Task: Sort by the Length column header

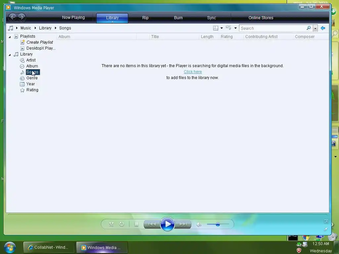Action: [209, 37]
